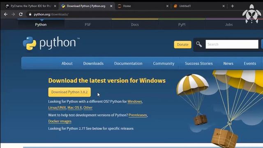Image resolution: width=263 pixels, height=148 pixels.
Task: Click the address bar URL
Action: click(51, 14)
